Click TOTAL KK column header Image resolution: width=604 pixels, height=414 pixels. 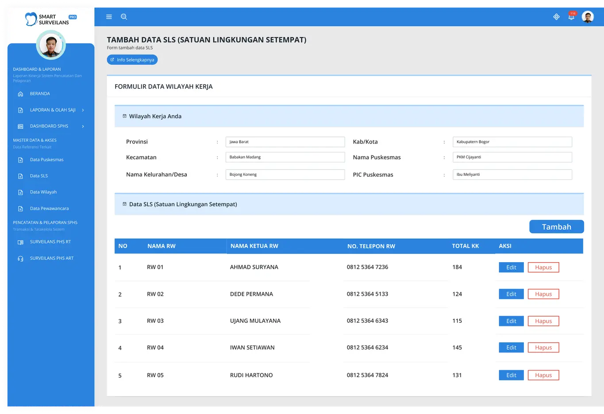coord(466,246)
